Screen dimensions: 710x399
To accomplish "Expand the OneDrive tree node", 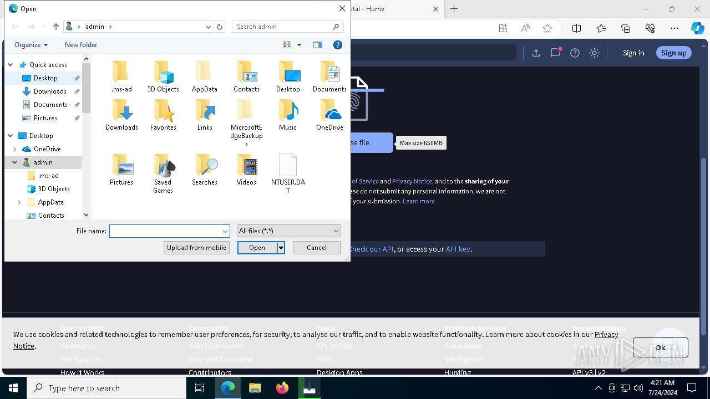I will click(15, 149).
